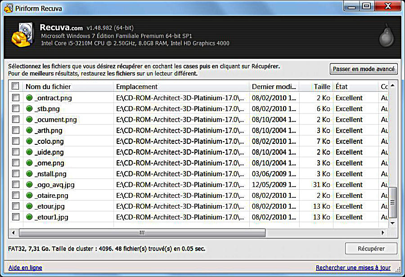Click the Recuva hard-hat drive logo
The width and height of the screenshot is (405, 277).
[22, 35]
